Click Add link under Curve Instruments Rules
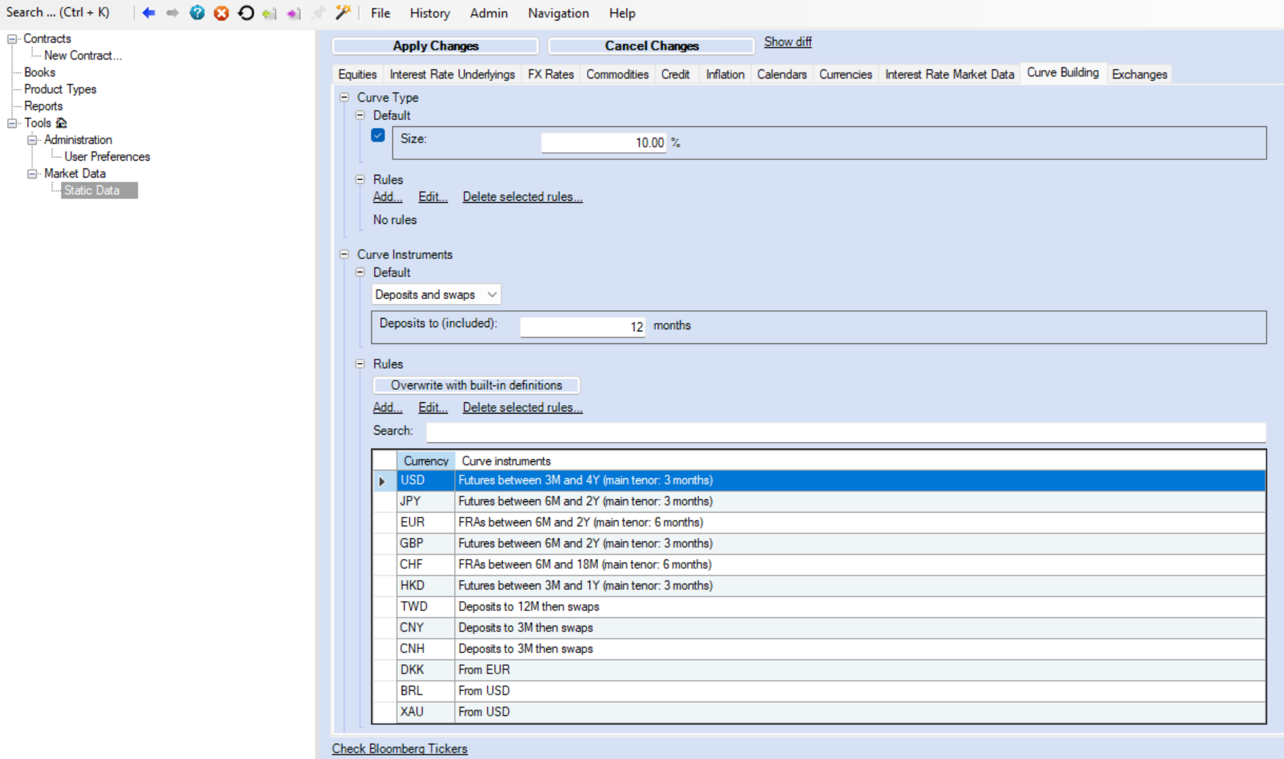 click(387, 407)
